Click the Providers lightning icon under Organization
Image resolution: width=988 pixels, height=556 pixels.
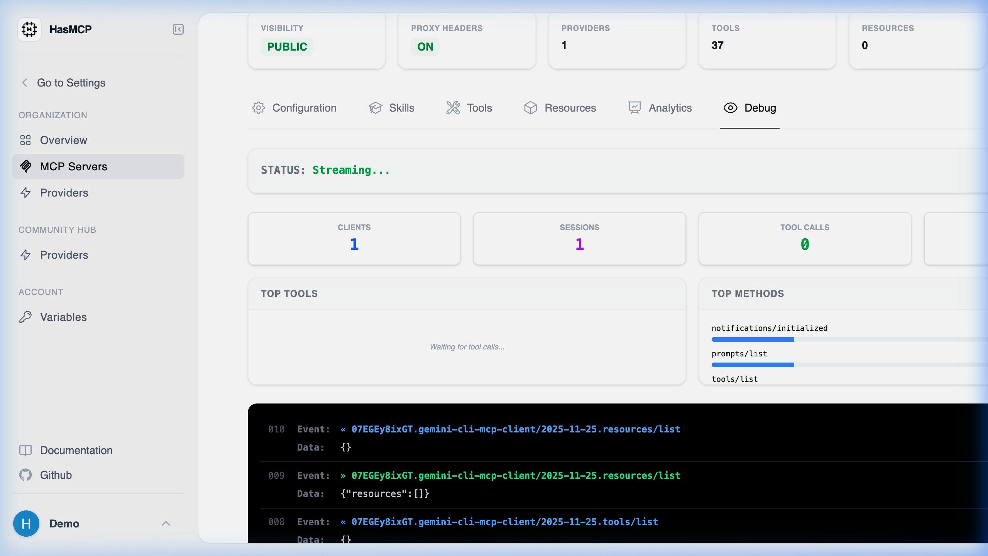point(26,193)
